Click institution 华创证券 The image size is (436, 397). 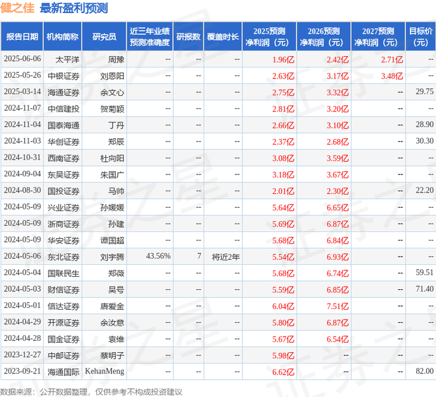coord(64,141)
